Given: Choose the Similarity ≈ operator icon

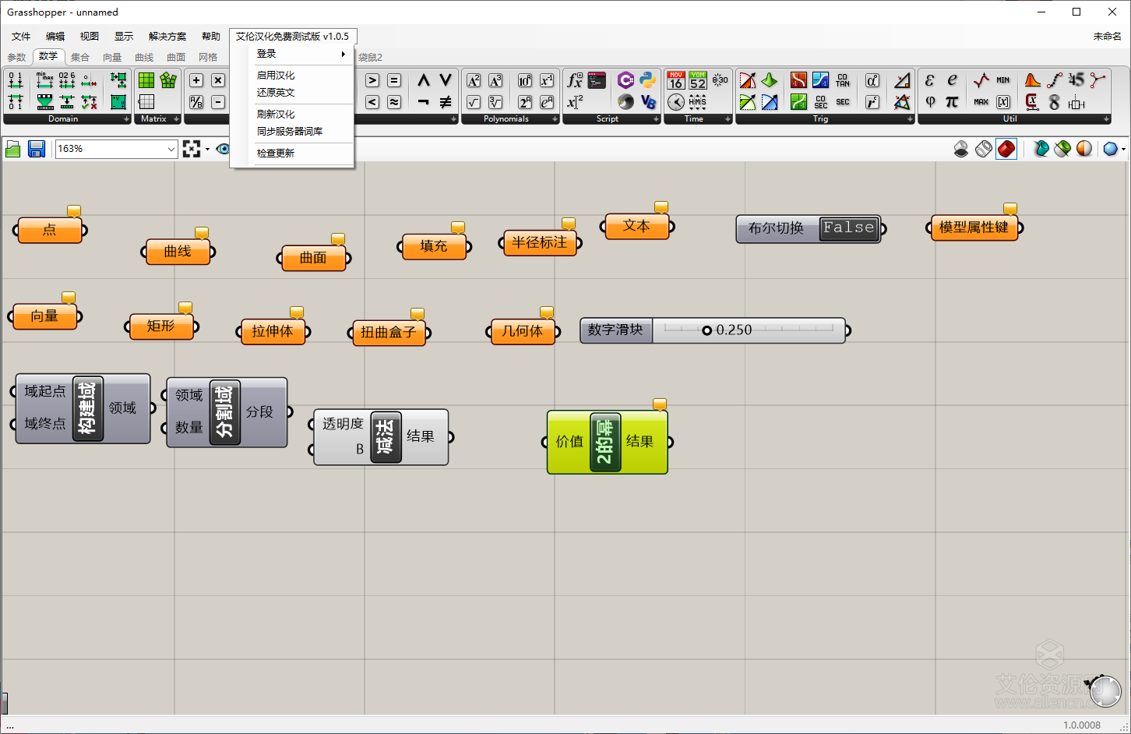Looking at the screenshot, I should click(394, 102).
